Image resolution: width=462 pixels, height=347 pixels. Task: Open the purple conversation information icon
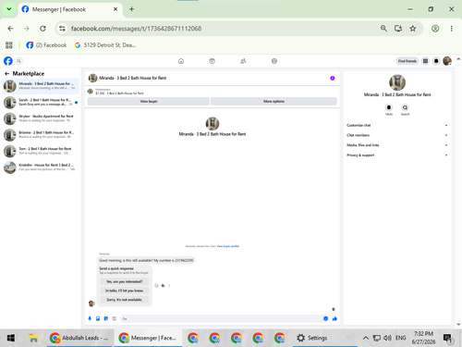click(x=333, y=78)
